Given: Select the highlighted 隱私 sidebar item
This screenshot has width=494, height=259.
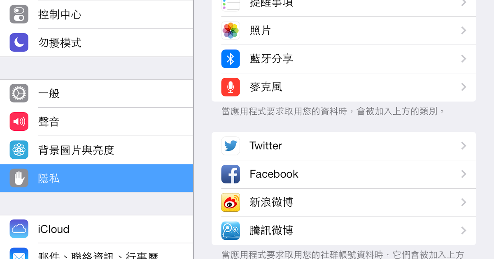Looking at the screenshot, I should (96, 178).
